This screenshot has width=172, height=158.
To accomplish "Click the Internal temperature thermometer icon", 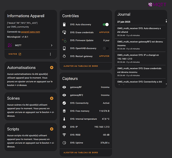I will pyautogui.click(x=64, y=119).
